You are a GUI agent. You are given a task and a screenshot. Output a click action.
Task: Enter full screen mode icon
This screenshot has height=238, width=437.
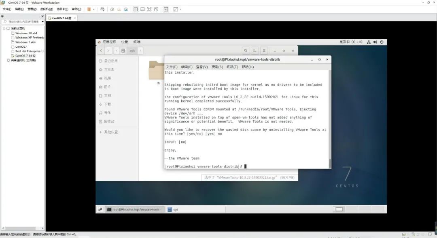(x=149, y=9)
